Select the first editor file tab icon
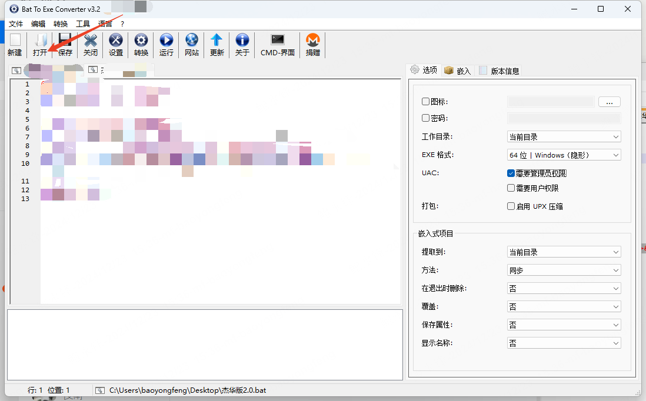646x401 pixels. pyautogui.click(x=16, y=71)
